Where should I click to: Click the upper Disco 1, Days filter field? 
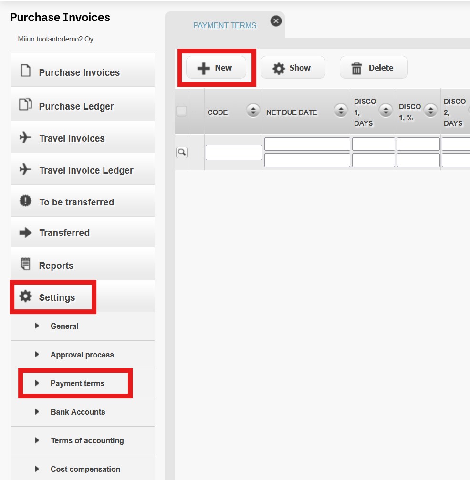(x=374, y=144)
